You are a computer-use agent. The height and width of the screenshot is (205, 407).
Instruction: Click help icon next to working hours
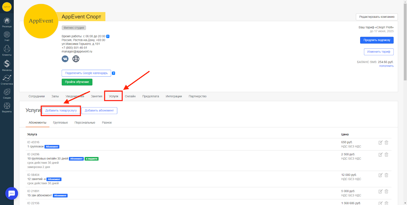point(108,36)
